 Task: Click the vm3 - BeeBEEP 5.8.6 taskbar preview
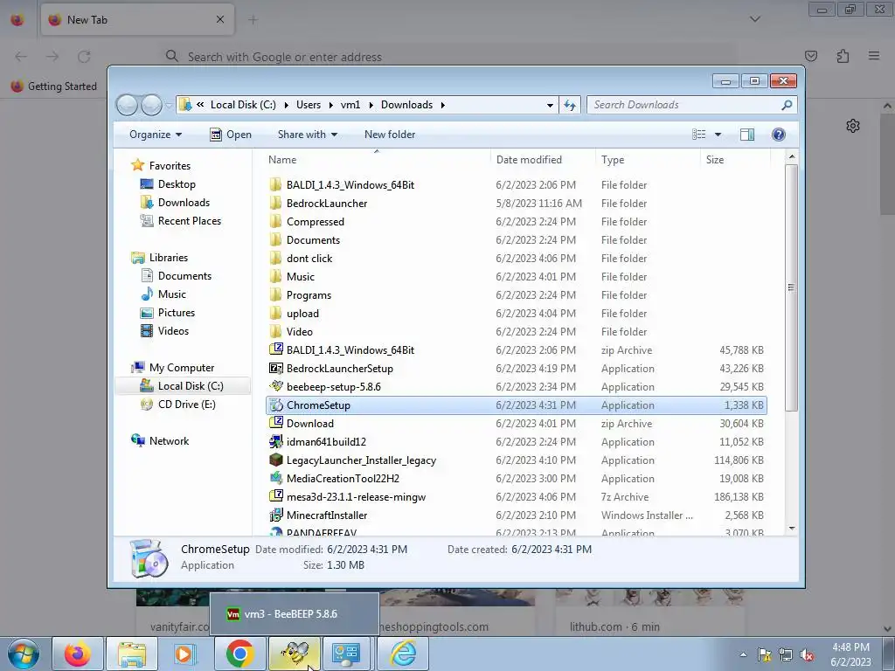coord(294,614)
